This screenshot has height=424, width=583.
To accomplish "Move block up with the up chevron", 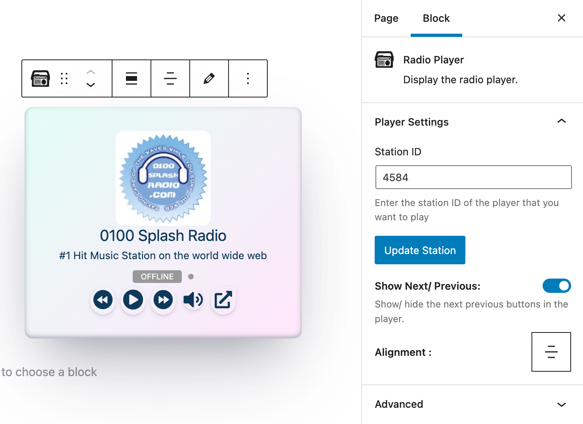I will [x=91, y=72].
